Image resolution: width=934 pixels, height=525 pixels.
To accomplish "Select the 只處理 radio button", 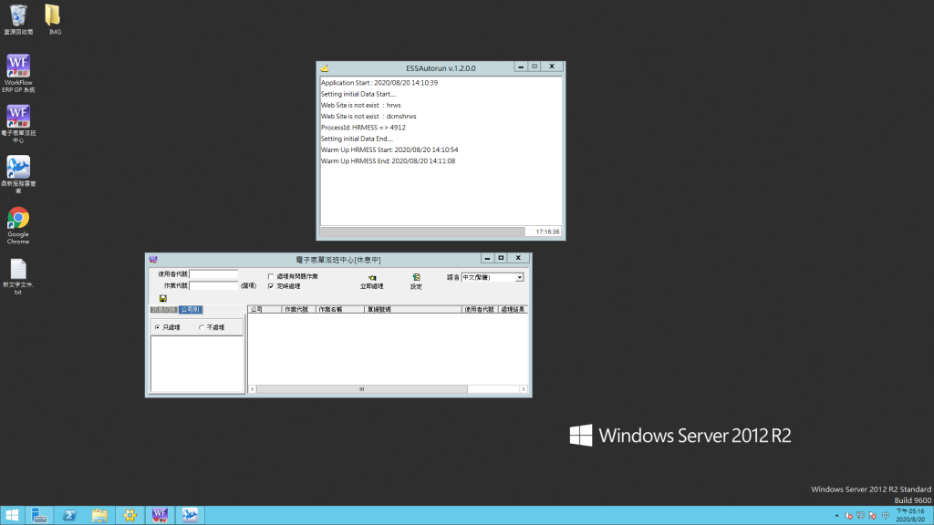I will (x=157, y=327).
